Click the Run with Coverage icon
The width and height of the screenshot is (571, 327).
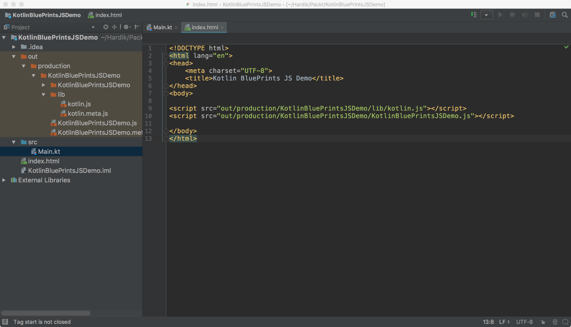click(525, 15)
